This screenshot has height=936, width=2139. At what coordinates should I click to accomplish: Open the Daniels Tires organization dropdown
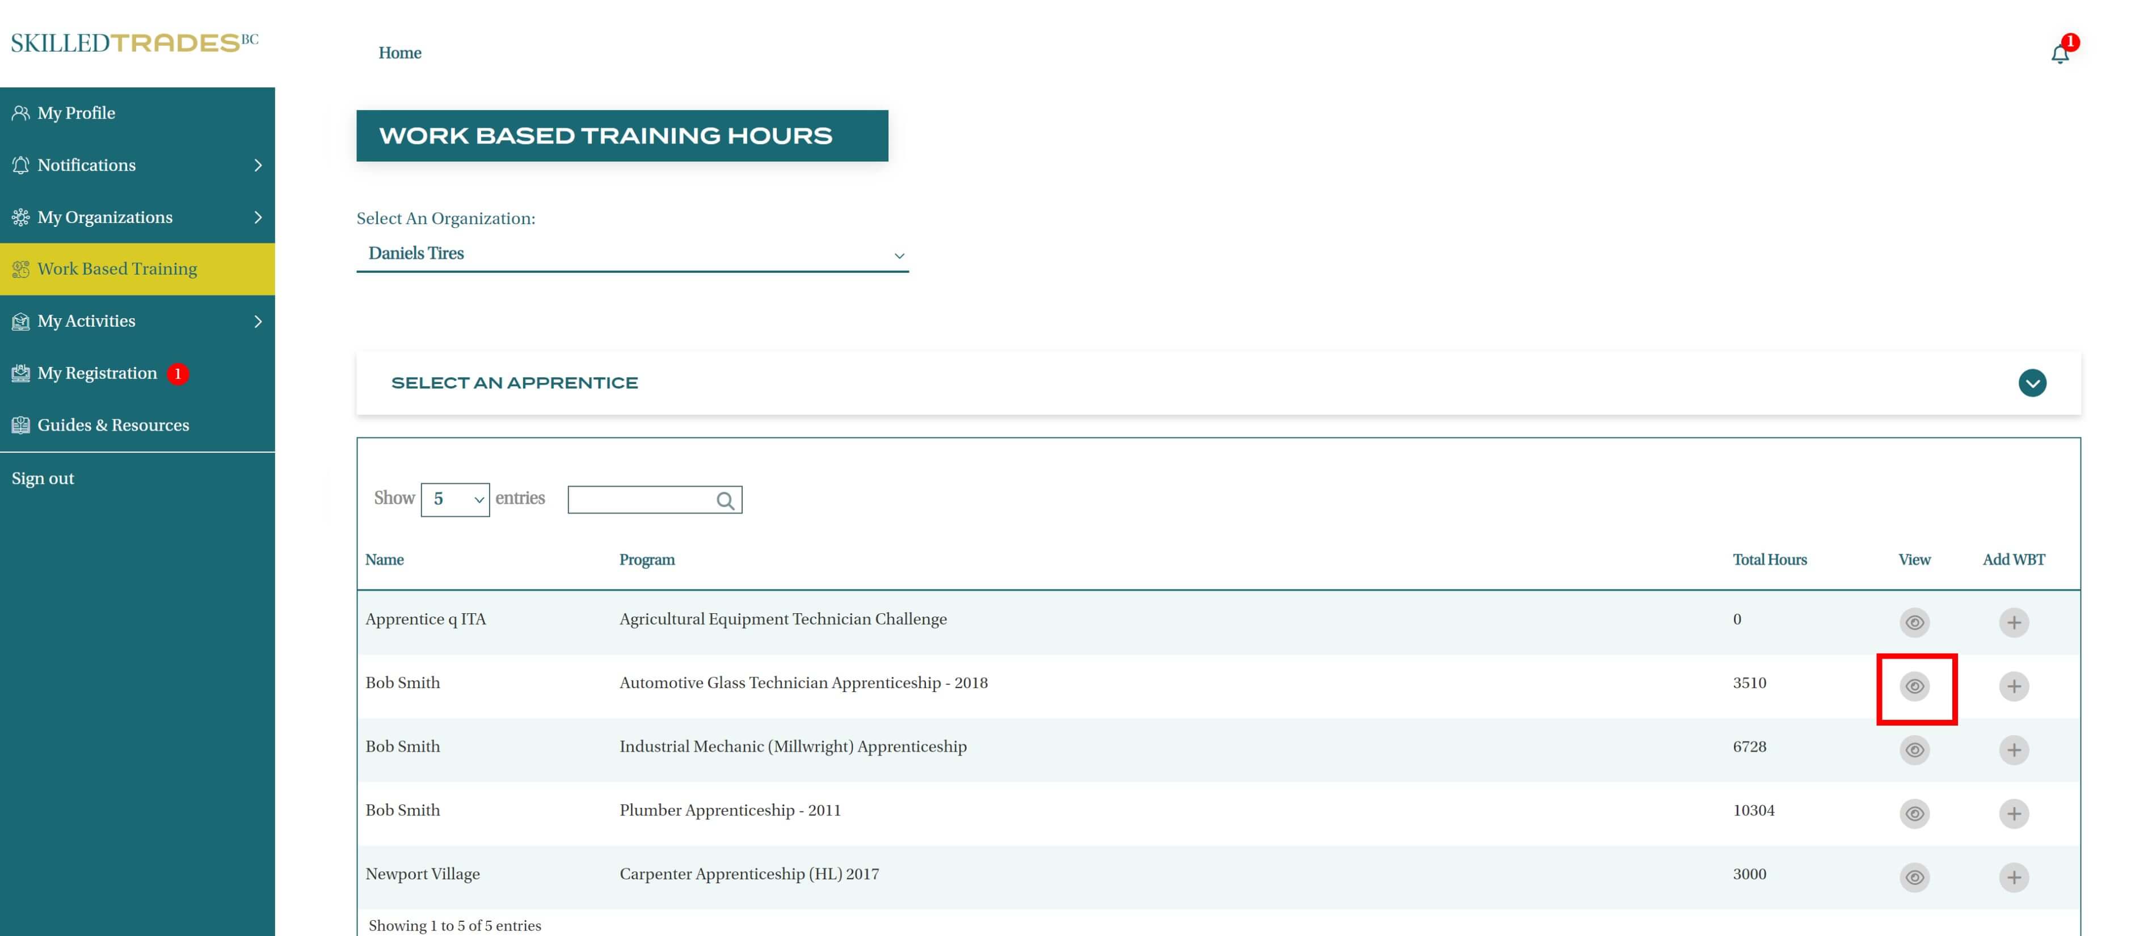[x=632, y=254]
